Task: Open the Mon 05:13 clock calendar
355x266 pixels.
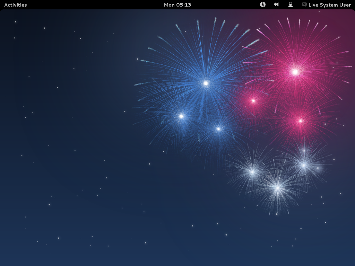Action: 177,5
